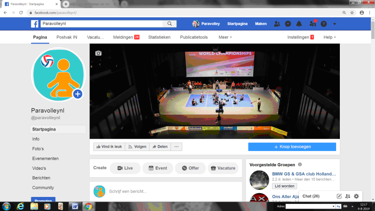Click Lid worden for BMW GS group

pyautogui.click(x=285, y=186)
